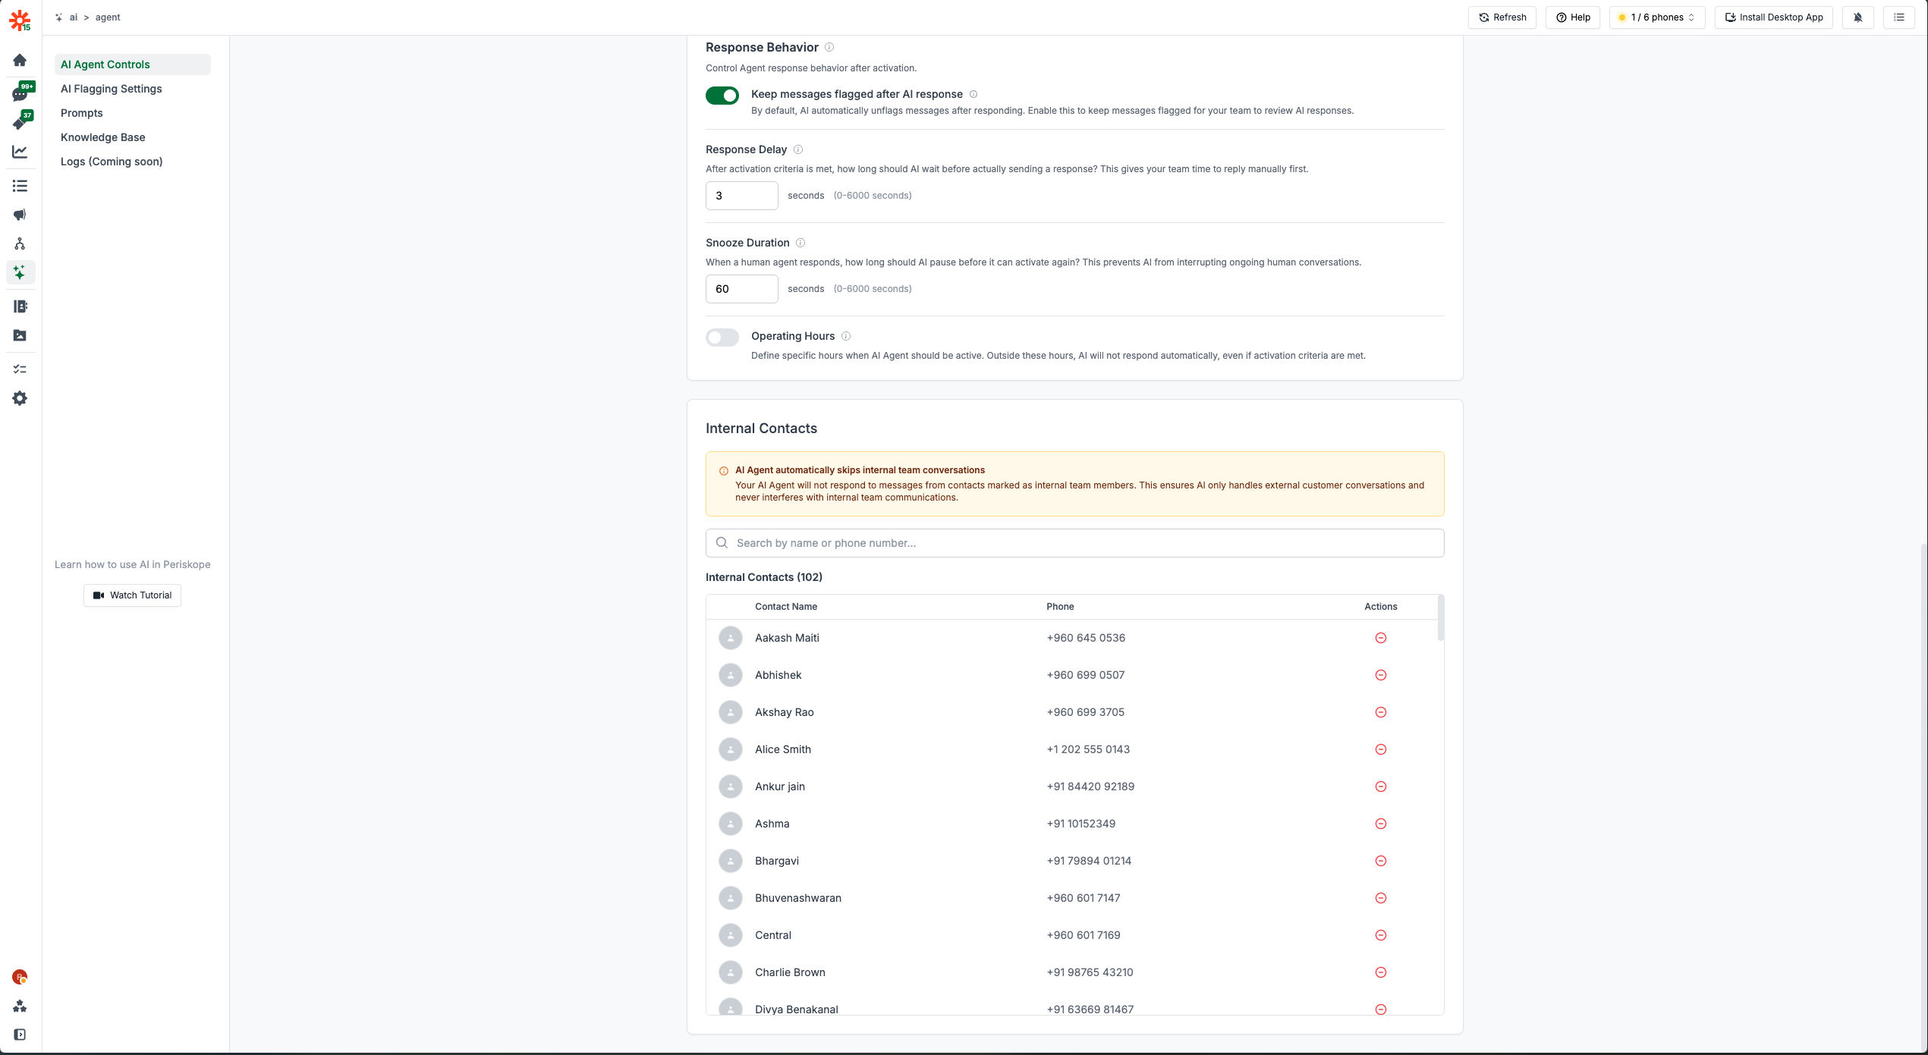Click Install Desktop App button

(1773, 17)
